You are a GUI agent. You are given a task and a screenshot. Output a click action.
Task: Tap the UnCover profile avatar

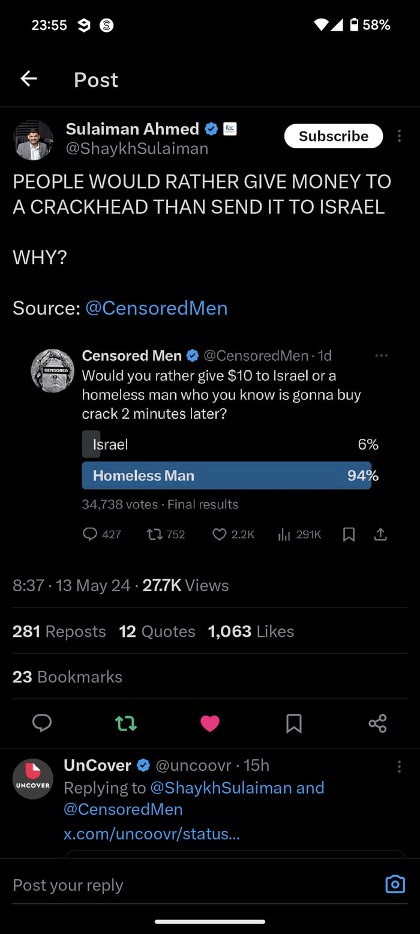[33, 779]
